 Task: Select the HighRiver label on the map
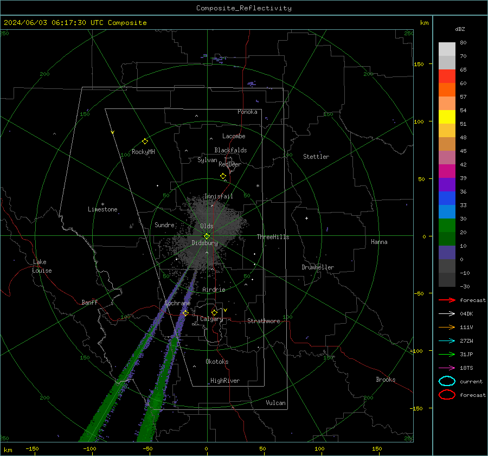tap(224, 381)
